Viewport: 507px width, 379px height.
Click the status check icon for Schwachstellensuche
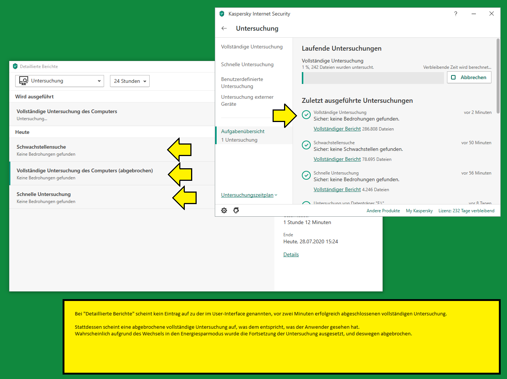(x=306, y=145)
